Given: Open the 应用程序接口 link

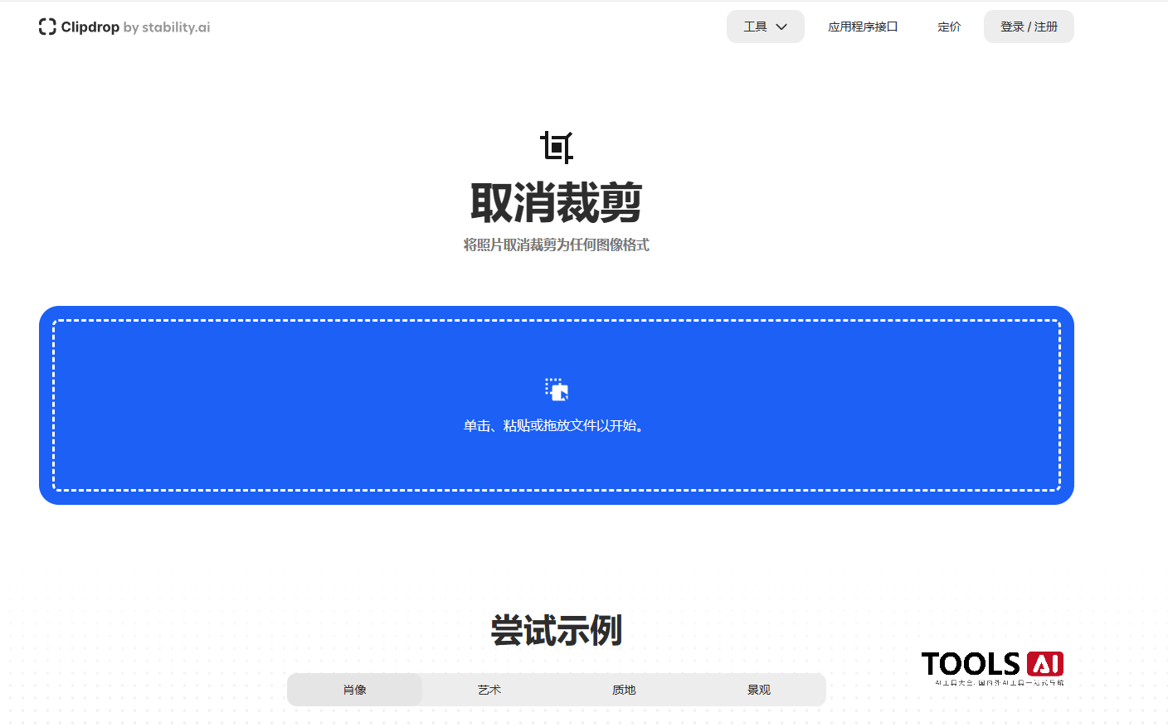Looking at the screenshot, I should click(863, 26).
